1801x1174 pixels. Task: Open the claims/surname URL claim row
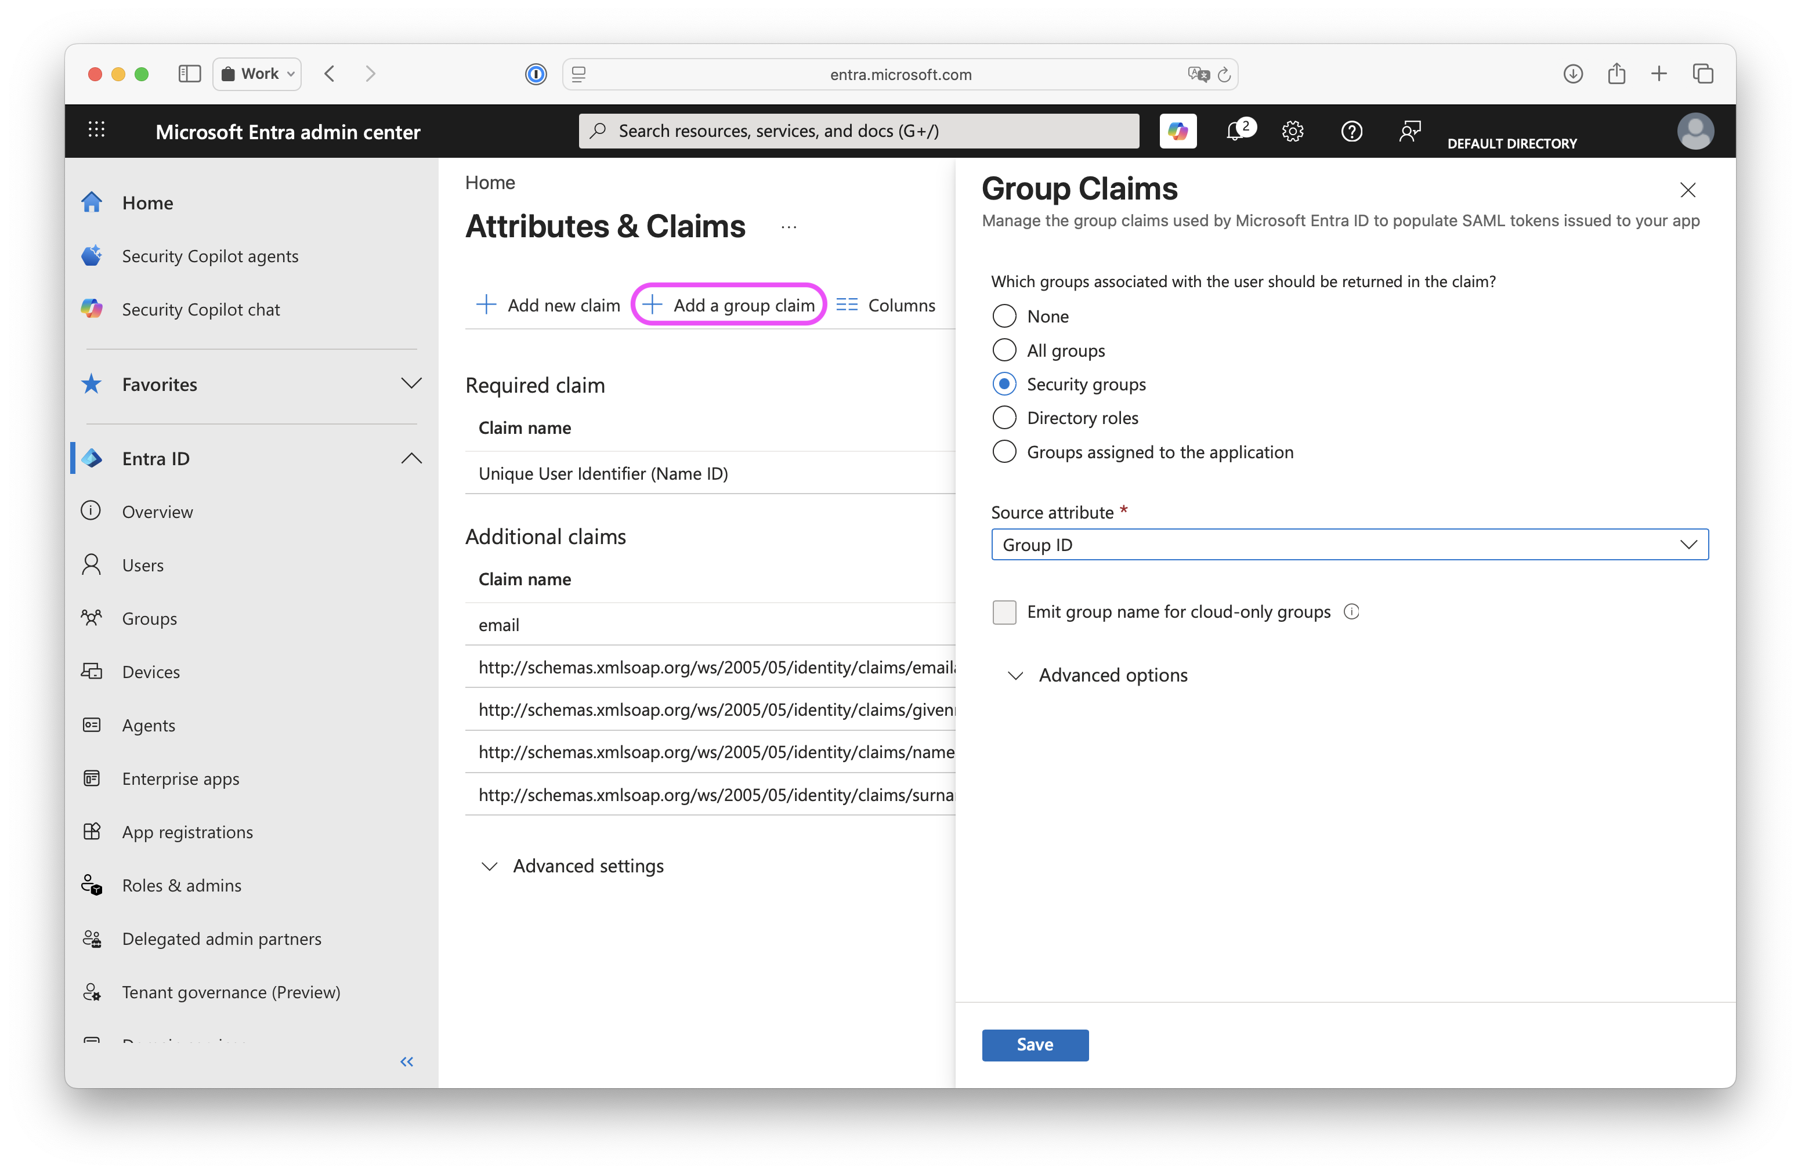(710, 794)
